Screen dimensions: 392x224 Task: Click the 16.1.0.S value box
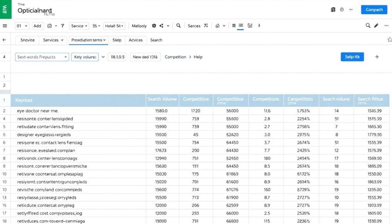pyautogui.click(x=118, y=57)
